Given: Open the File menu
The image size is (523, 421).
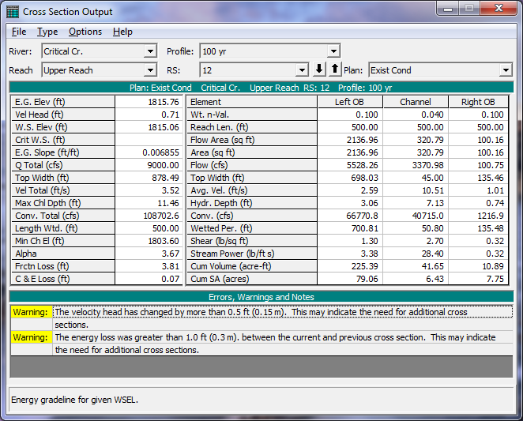Looking at the screenshot, I should coord(19,32).
